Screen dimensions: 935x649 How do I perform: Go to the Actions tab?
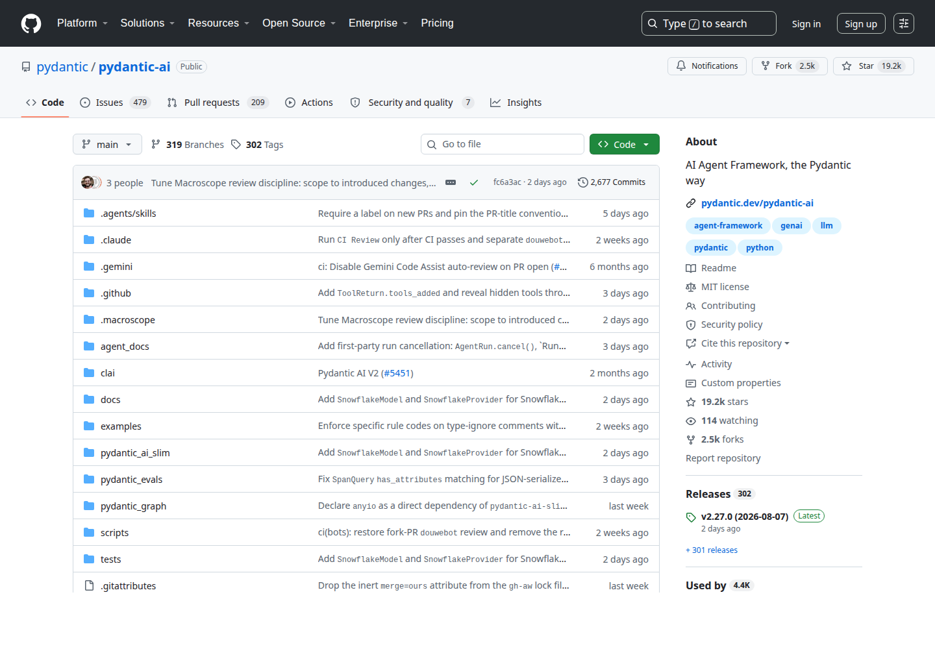tap(309, 103)
